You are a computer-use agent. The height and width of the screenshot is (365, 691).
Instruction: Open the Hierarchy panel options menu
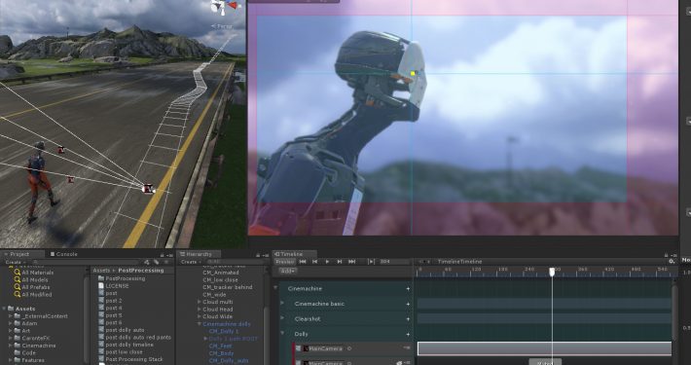(266, 255)
